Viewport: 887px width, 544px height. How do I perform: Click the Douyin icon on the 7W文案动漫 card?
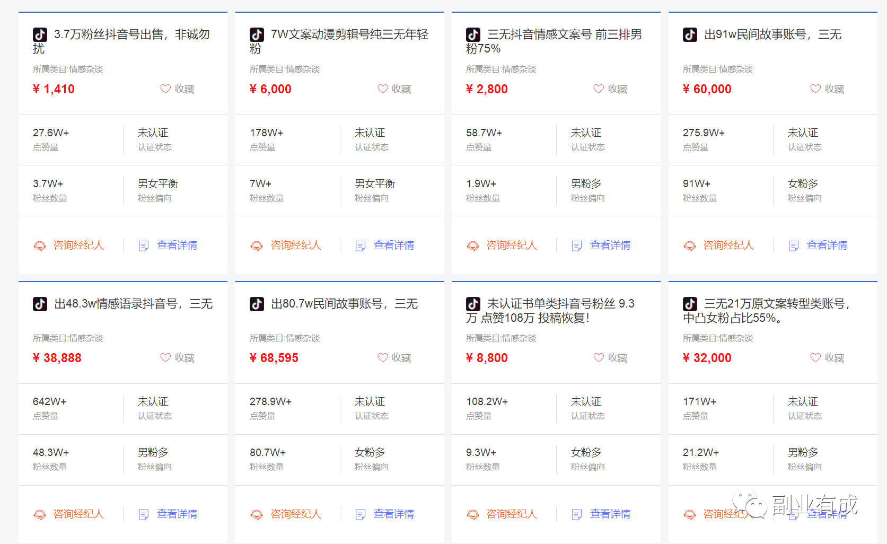tap(256, 35)
